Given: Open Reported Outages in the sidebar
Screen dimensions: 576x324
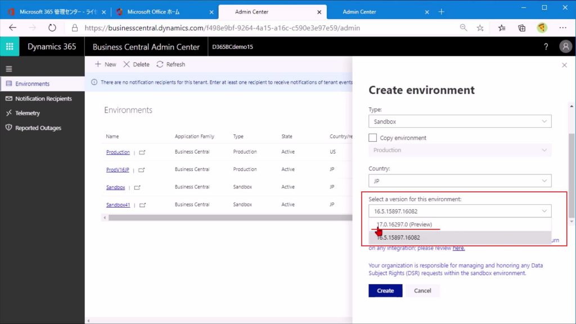Looking at the screenshot, I should pyautogui.click(x=42, y=128).
